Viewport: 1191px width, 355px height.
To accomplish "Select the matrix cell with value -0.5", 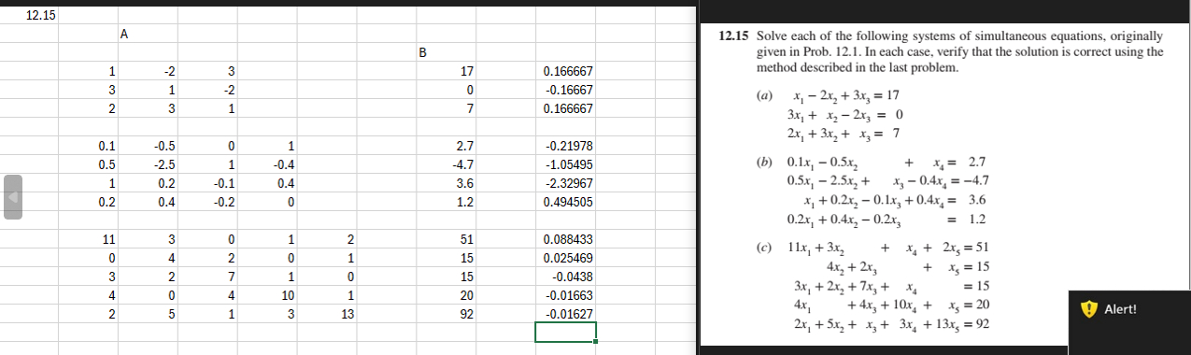I will coord(148,146).
